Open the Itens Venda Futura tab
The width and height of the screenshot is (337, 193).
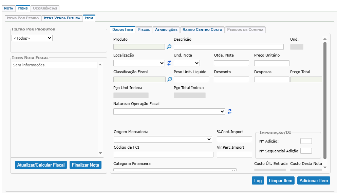click(x=62, y=18)
